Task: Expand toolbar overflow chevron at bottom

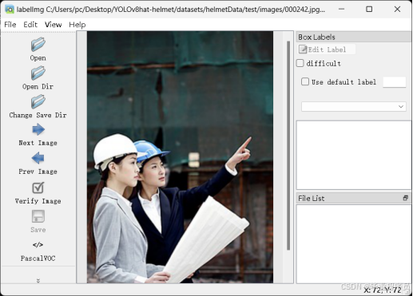Action: pos(38,281)
